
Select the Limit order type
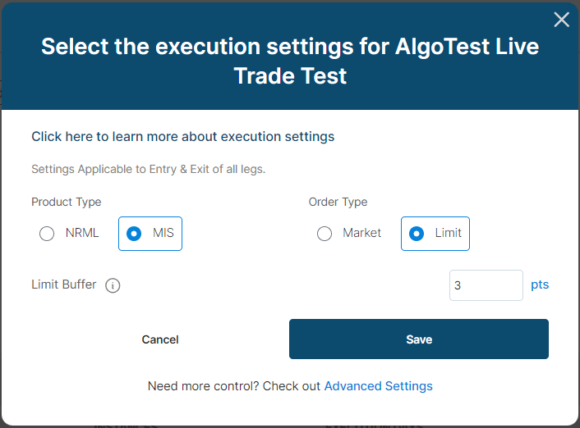[x=417, y=234]
